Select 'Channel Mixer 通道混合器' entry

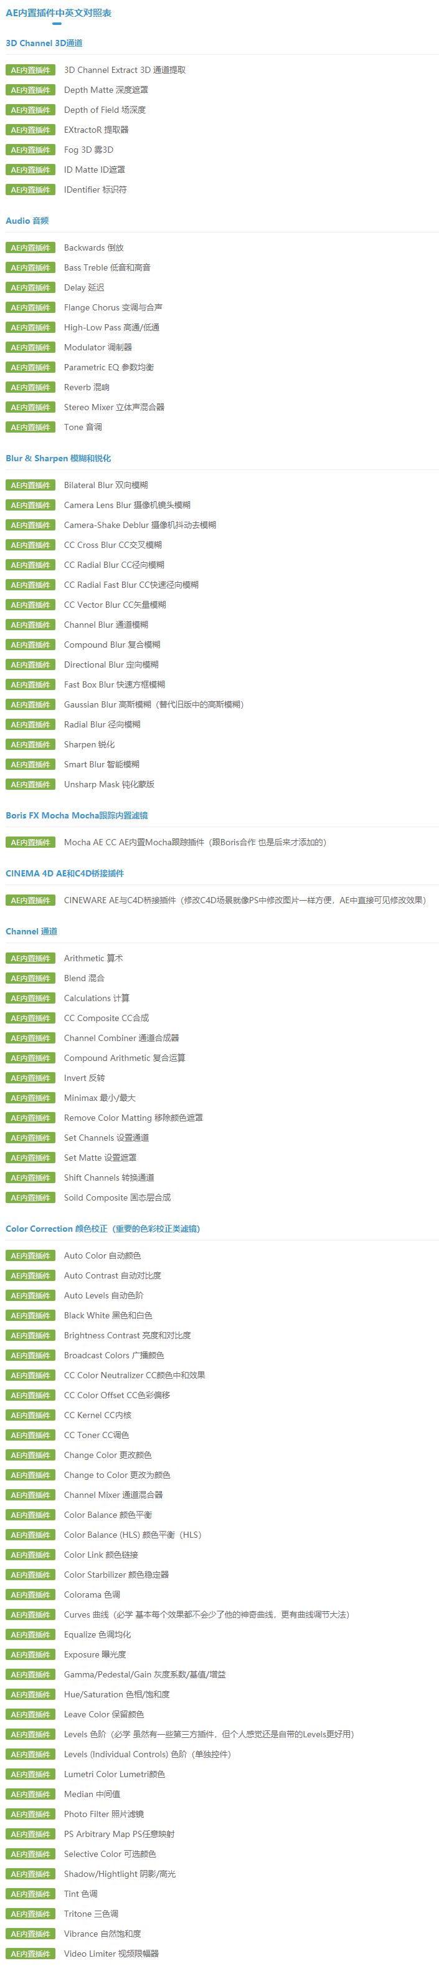point(114,1495)
